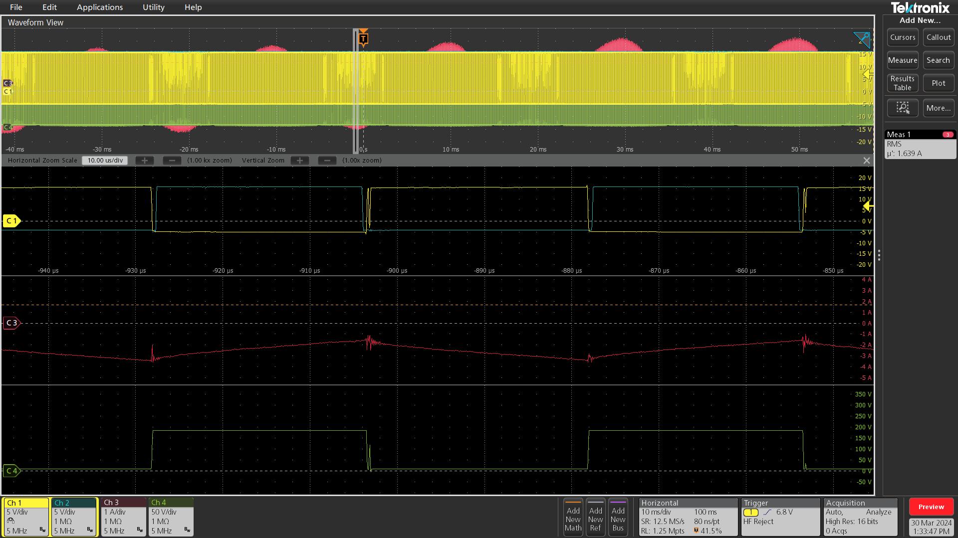Open the Horizontal settings badge
The height and width of the screenshot is (538, 958).
coord(688,517)
